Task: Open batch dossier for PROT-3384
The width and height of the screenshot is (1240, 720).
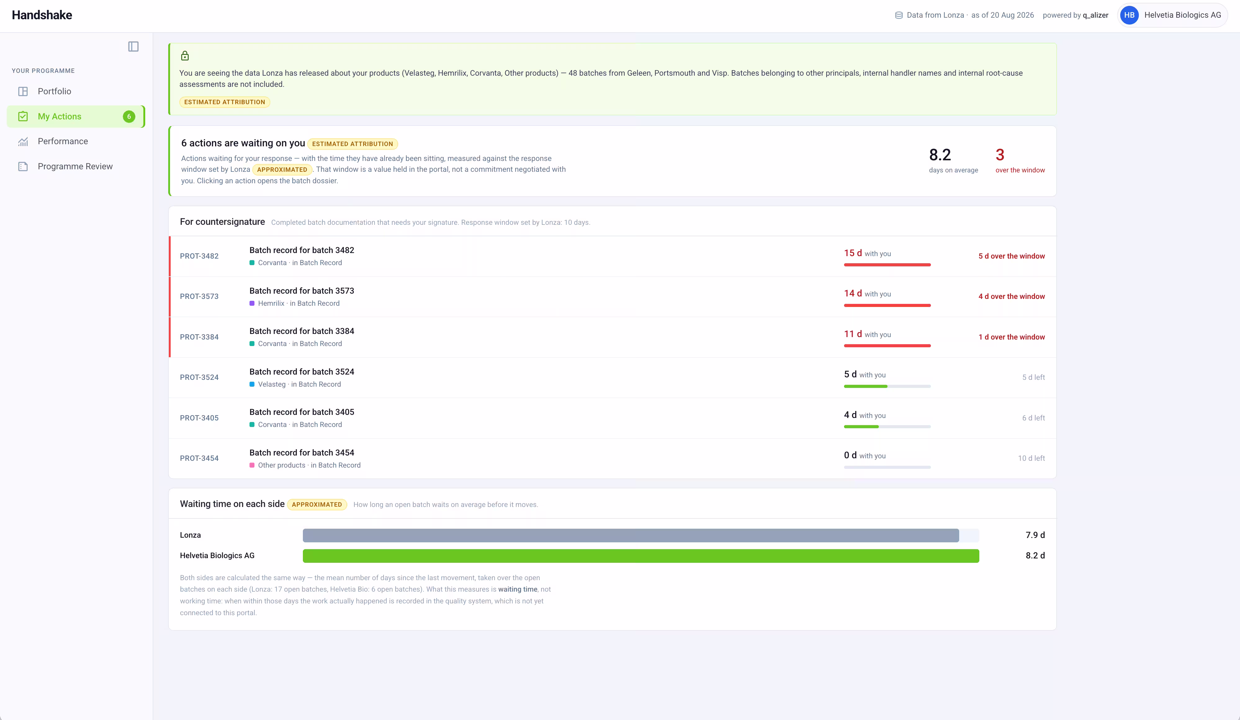Action: (613, 337)
